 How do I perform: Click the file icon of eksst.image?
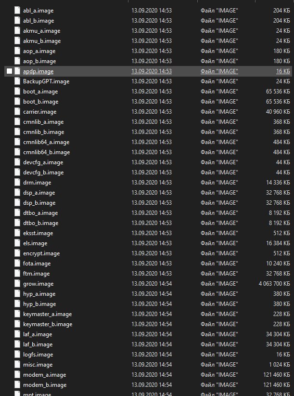pyautogui.click(x=17, y=233)
